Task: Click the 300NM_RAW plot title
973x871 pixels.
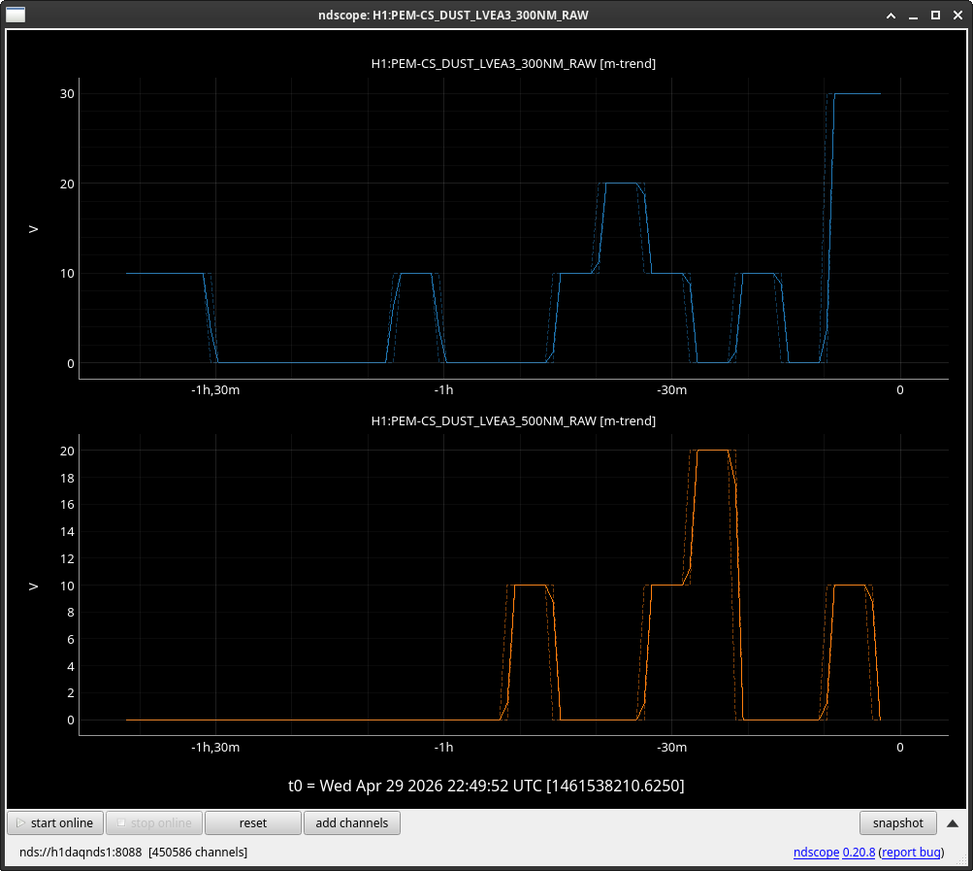Action: pos(513,63)
